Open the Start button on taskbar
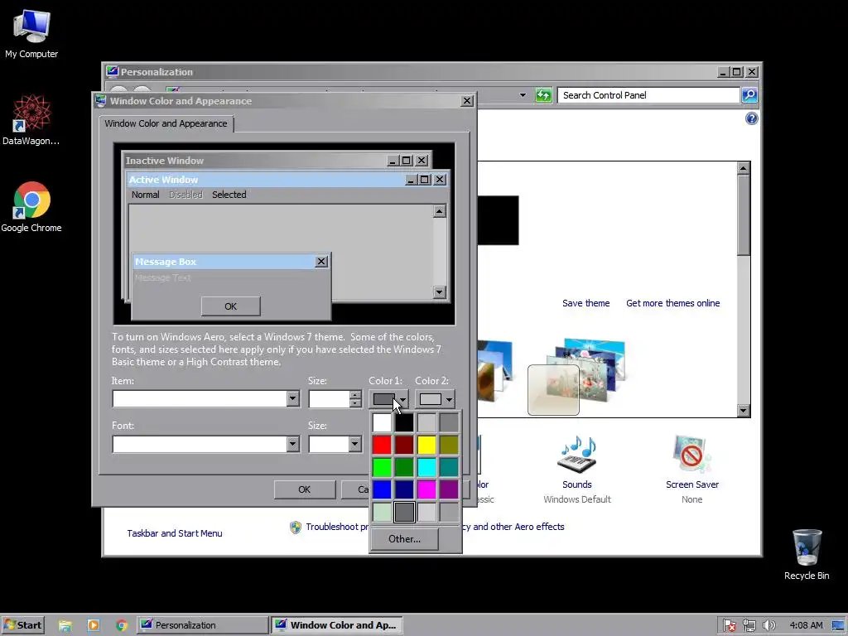 [x=22, y=625]
